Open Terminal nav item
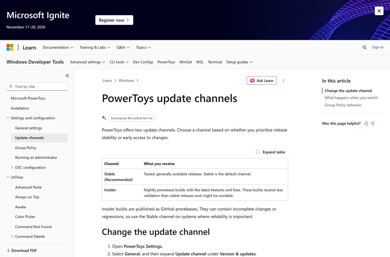The height and width of the screenshot is (257, 390). pos(215,62)
